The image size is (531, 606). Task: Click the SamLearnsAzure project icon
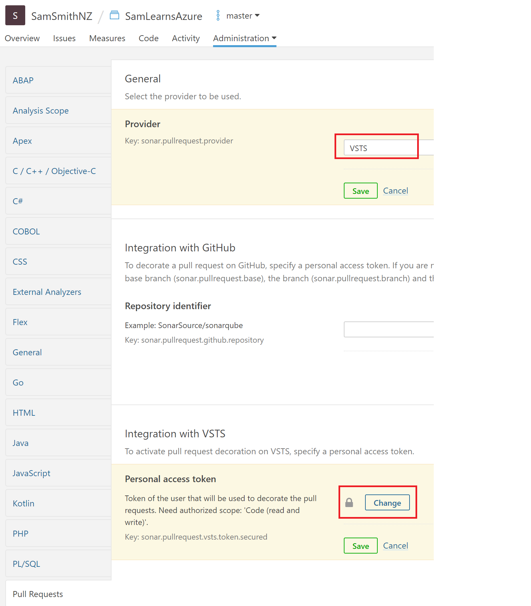114,15
